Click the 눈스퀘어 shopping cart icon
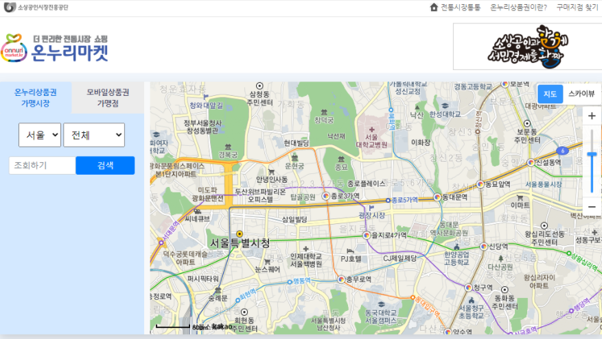This screenshot has height=339, width=602. [x=267, y=262]
